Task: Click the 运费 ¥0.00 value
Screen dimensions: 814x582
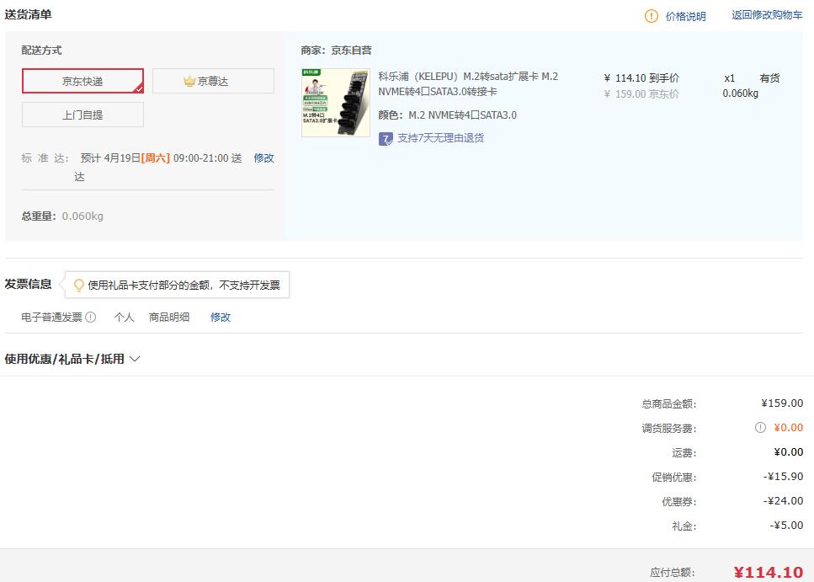Action: (x=788, y=452)
